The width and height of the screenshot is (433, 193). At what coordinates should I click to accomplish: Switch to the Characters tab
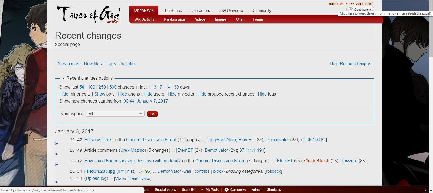point(200,11)
